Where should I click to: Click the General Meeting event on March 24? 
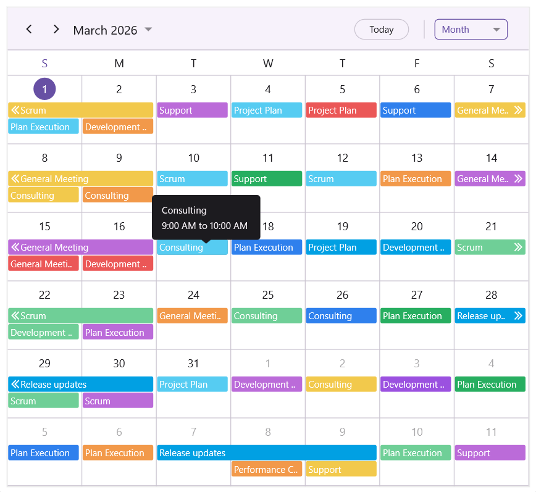[192, 315]
